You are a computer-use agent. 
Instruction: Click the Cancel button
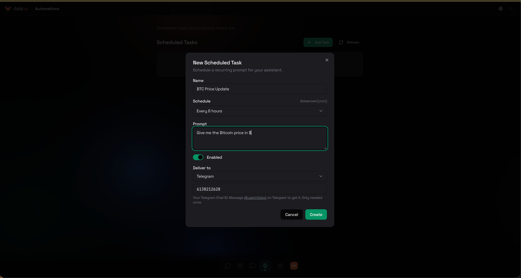click(x=291, y=214)
